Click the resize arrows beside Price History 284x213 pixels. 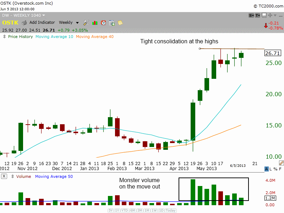[4, 37]
